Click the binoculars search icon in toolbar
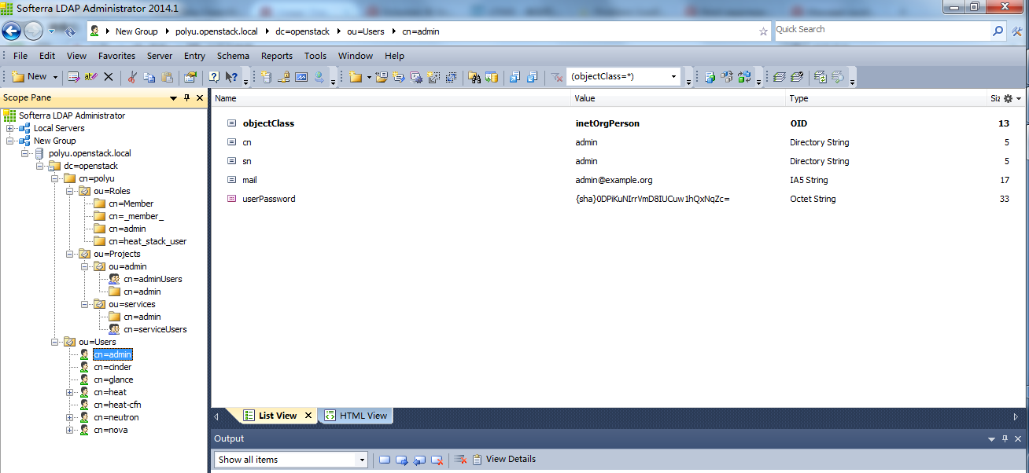Screen dimensions: 1029x473 point(474,77)
